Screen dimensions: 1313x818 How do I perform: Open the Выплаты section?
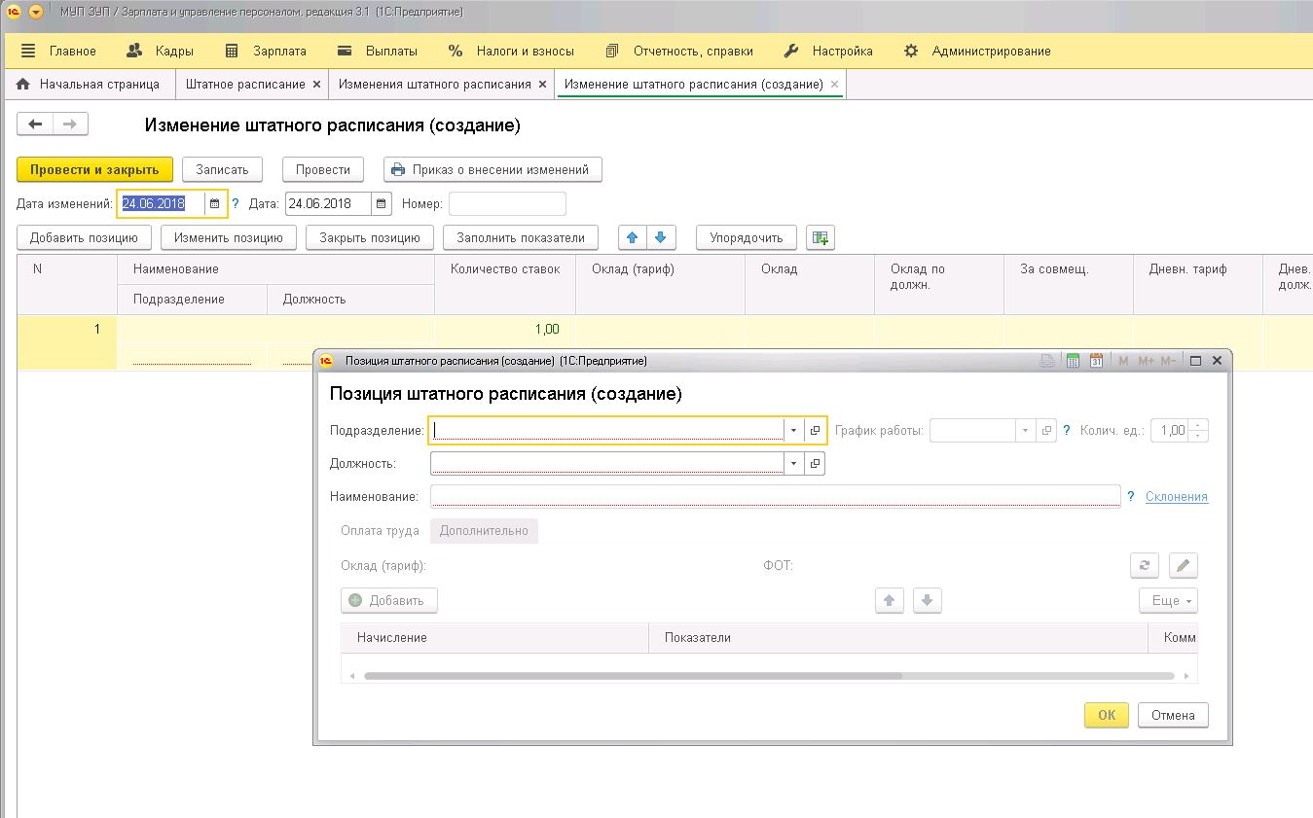coord(377,51)
